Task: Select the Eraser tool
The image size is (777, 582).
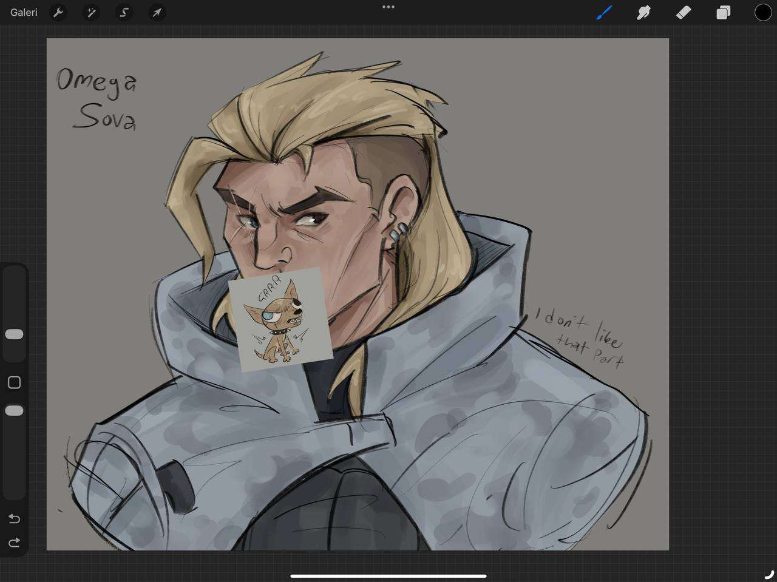Action: pyautogui.click(x=684, y=12)
